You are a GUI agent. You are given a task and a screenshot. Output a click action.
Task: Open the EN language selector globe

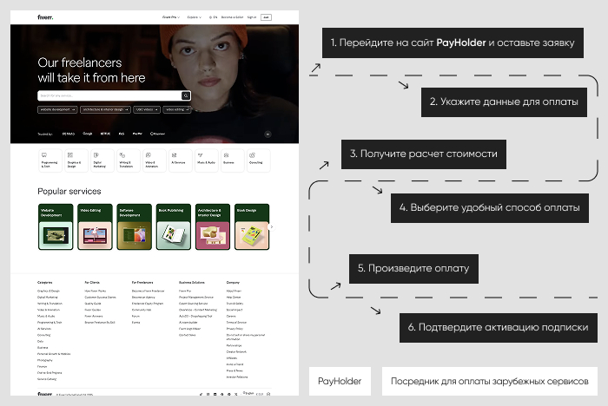point(214,17)
